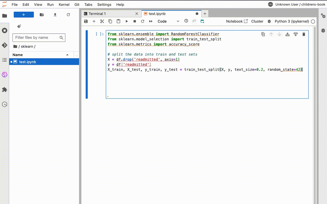Toggle the table of contents panel
327x204 pixels.
(x=5, y=60)
